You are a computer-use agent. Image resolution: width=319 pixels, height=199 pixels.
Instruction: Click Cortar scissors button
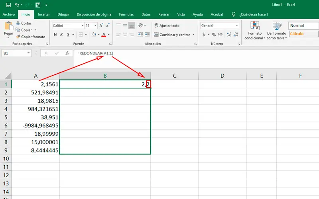pos(24,23)
